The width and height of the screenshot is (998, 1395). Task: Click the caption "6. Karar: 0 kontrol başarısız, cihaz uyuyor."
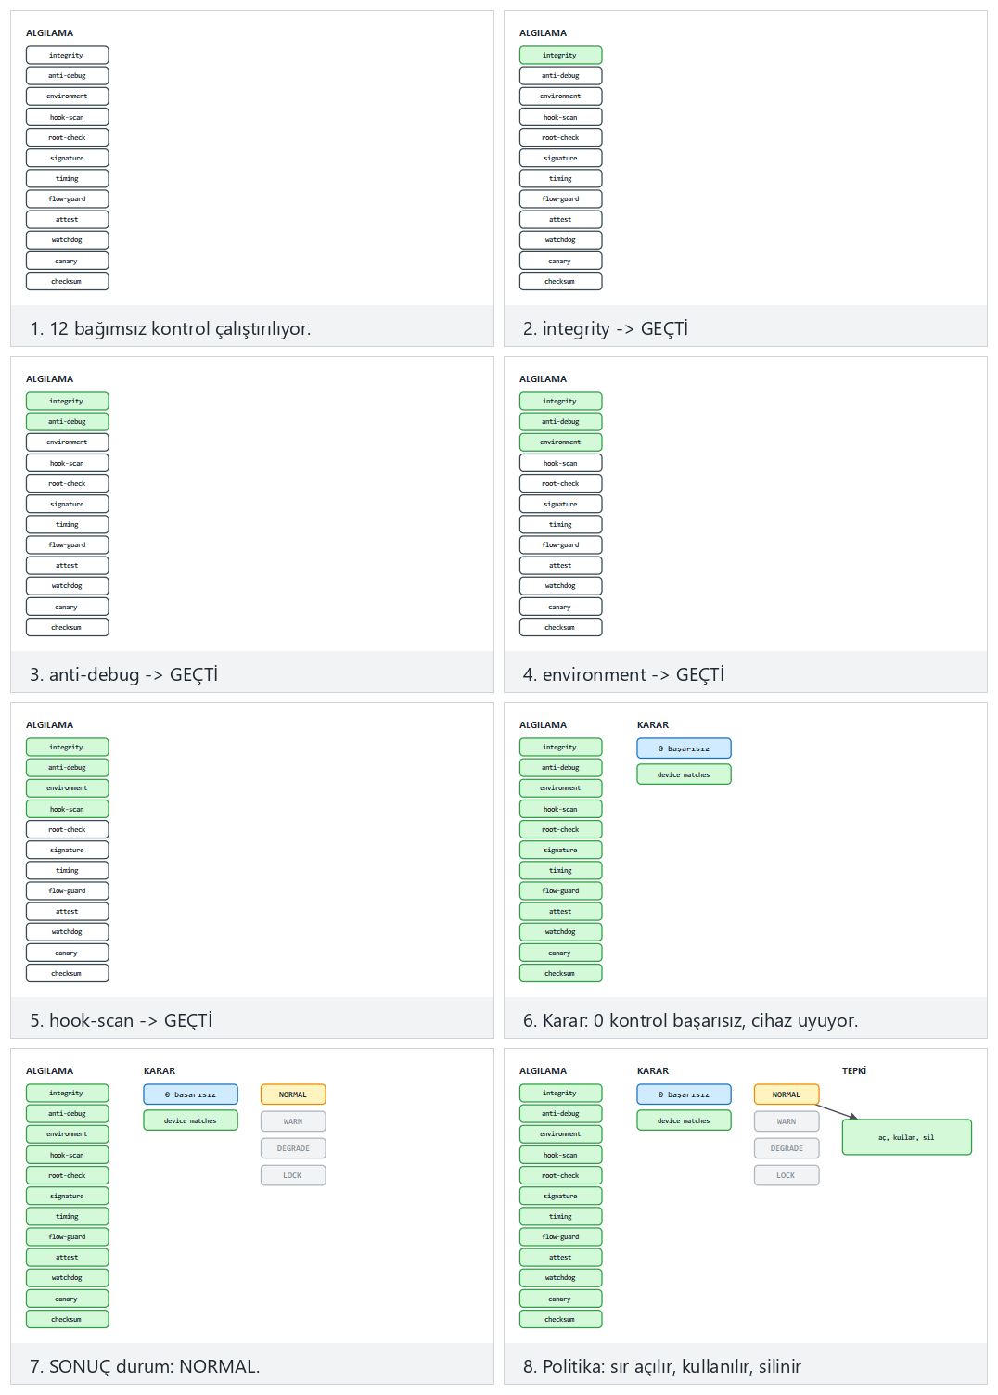tap(691, 1020)
